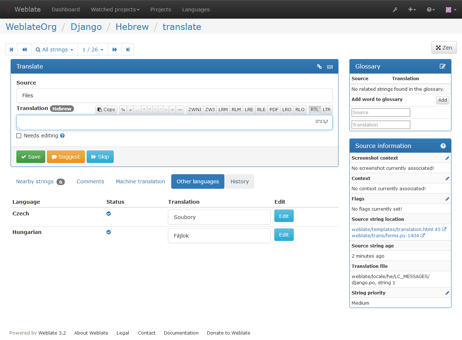Open the user avatar menu
Screen dimensions: 462x340
[451, 9]
